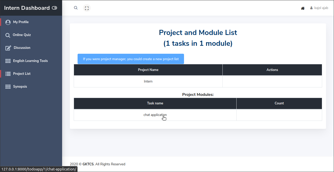
Task: Click the GKTCS footer text
Action: 88,164
